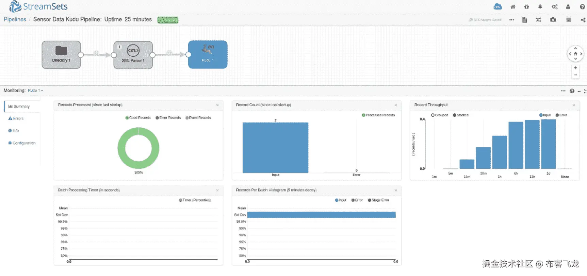The image size is (587, 276).
Task: Select Grouped option in Record Throughput
Action: pos(439,115)
